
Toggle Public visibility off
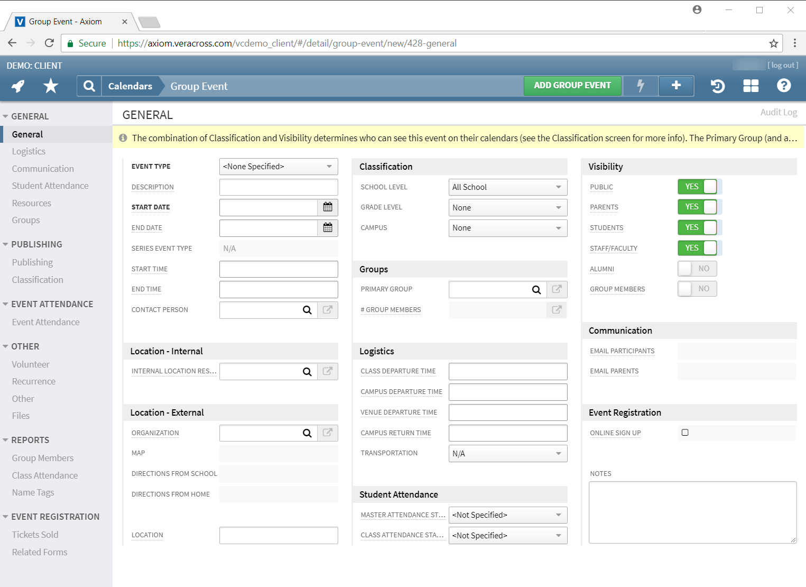(x=697, y=187)
